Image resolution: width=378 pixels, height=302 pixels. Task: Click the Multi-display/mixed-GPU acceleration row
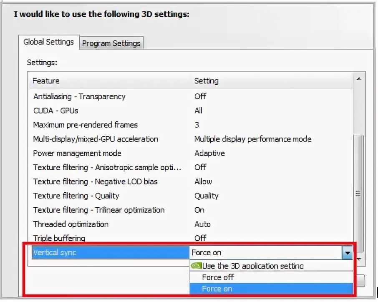tap(96, 139)
